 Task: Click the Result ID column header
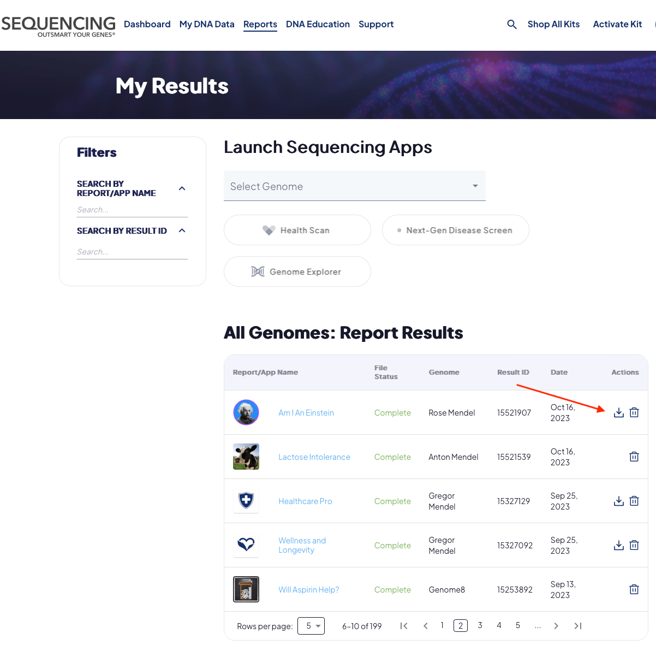(513, 372)
